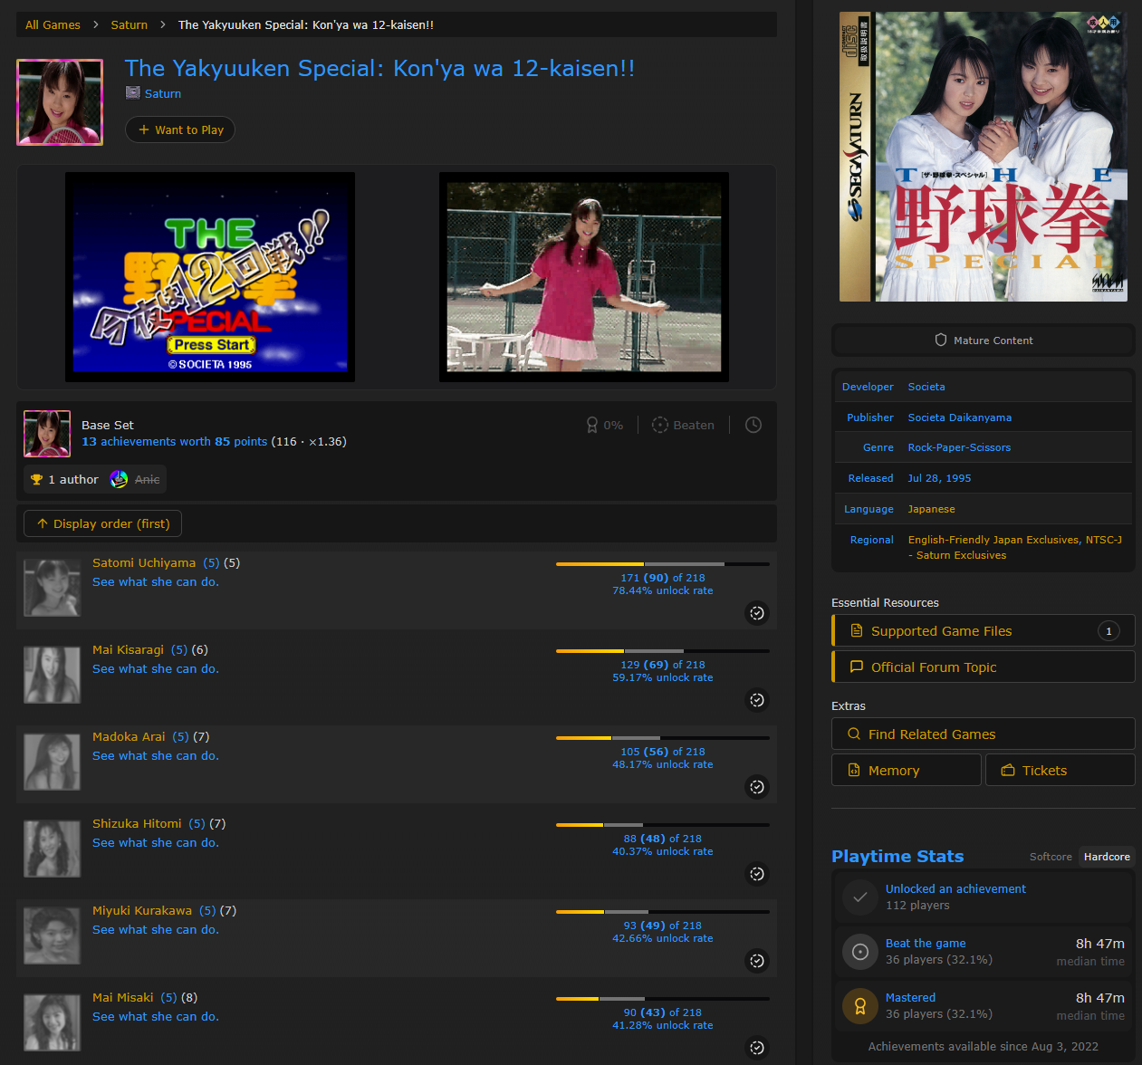Open NTSC-J - Saturn Exclusives link
The image size is (1142, 1065).
click(1015, 547)
